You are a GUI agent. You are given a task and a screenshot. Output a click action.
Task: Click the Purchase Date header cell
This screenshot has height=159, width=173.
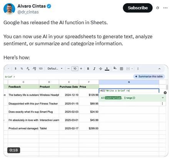[69, 87]
